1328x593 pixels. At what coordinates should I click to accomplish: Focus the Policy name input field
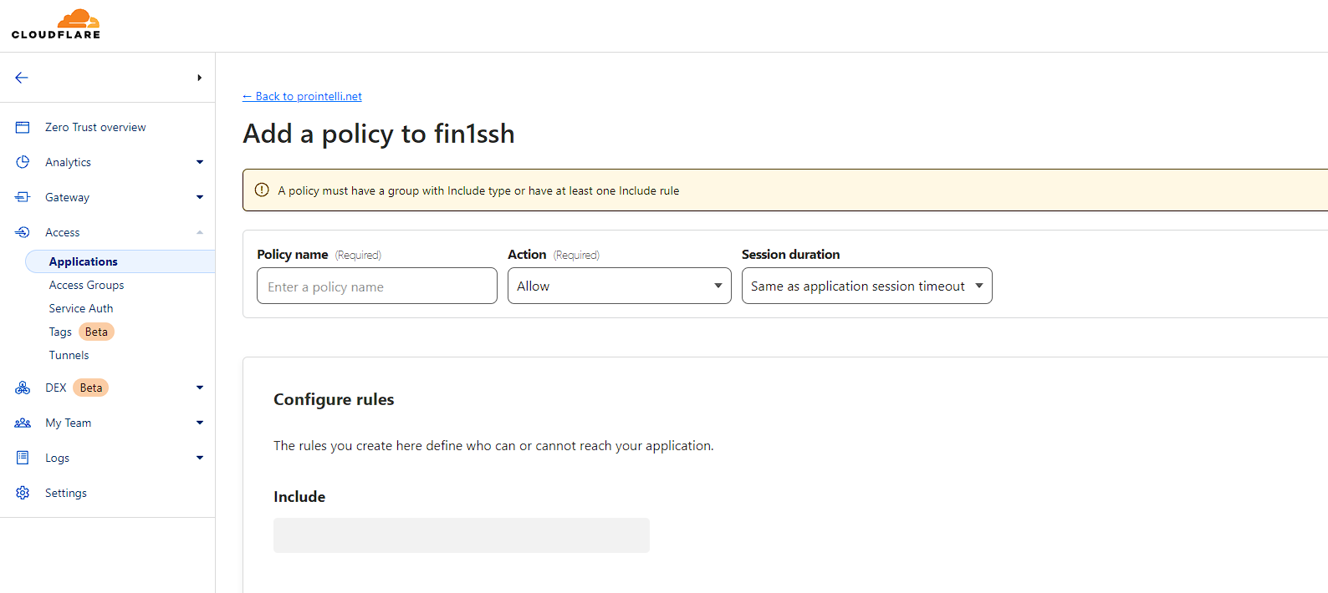coord(376,286)
